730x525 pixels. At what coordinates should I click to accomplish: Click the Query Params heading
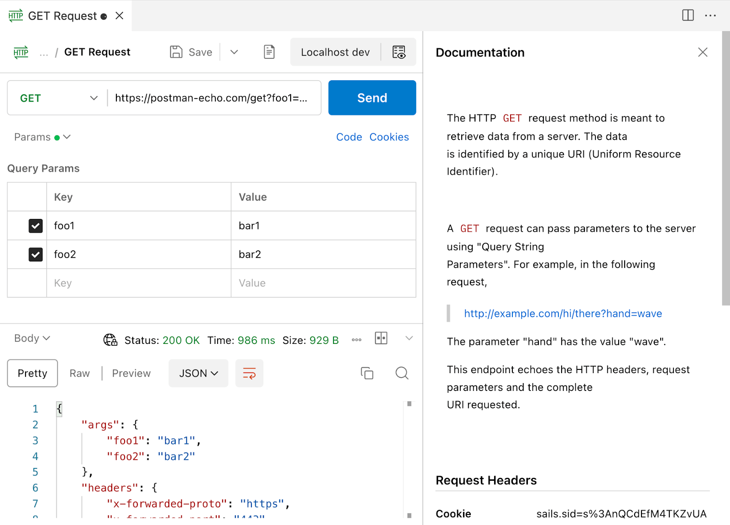pyautogui.click(x=43, y=168)
